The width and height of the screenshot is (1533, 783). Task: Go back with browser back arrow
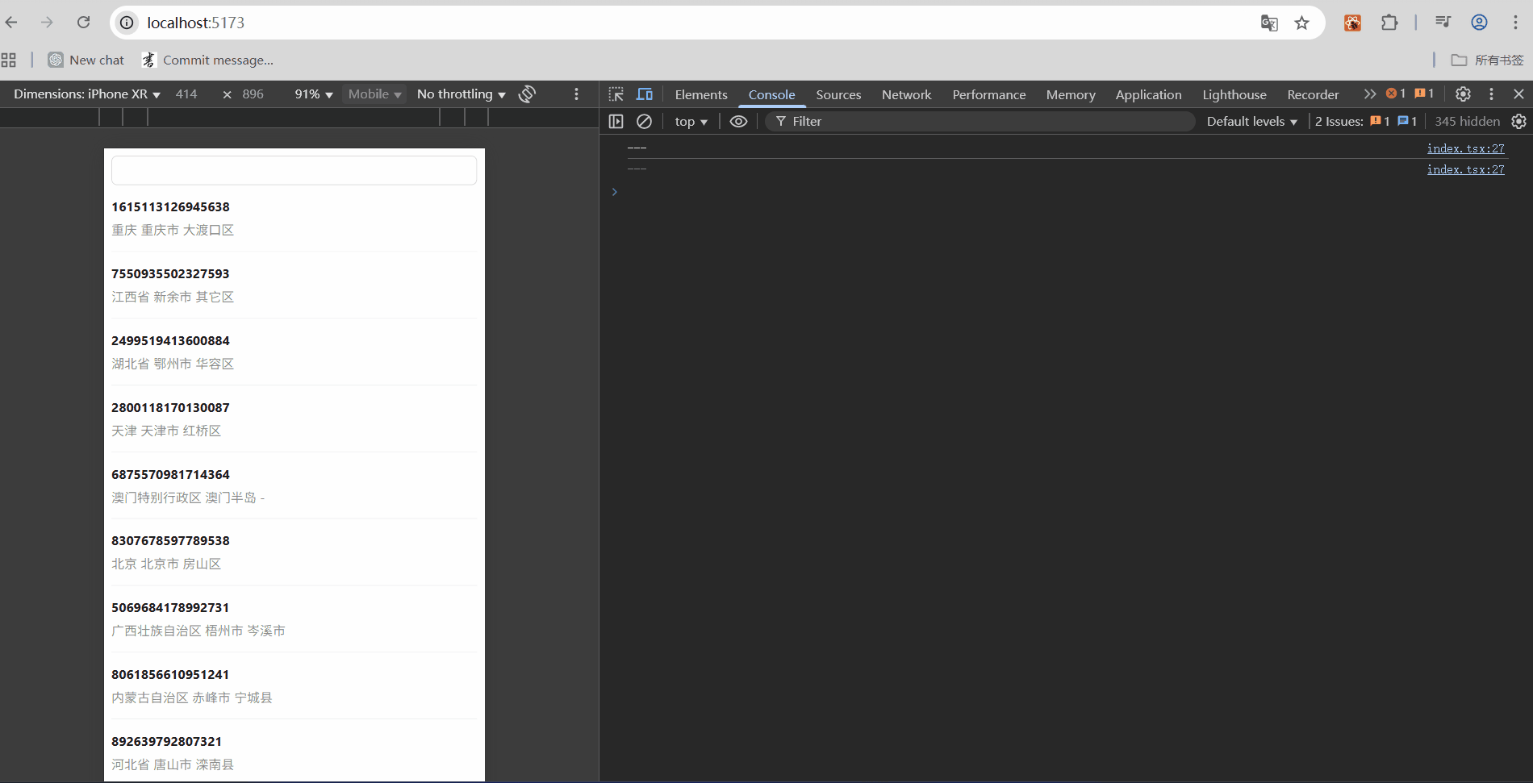(x=11, y=23)
